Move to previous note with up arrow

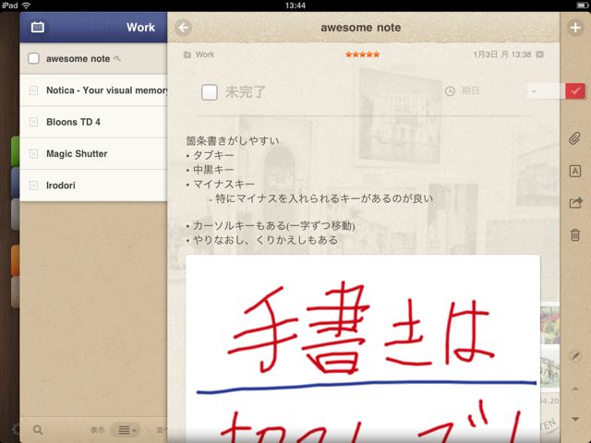(575, 389)
